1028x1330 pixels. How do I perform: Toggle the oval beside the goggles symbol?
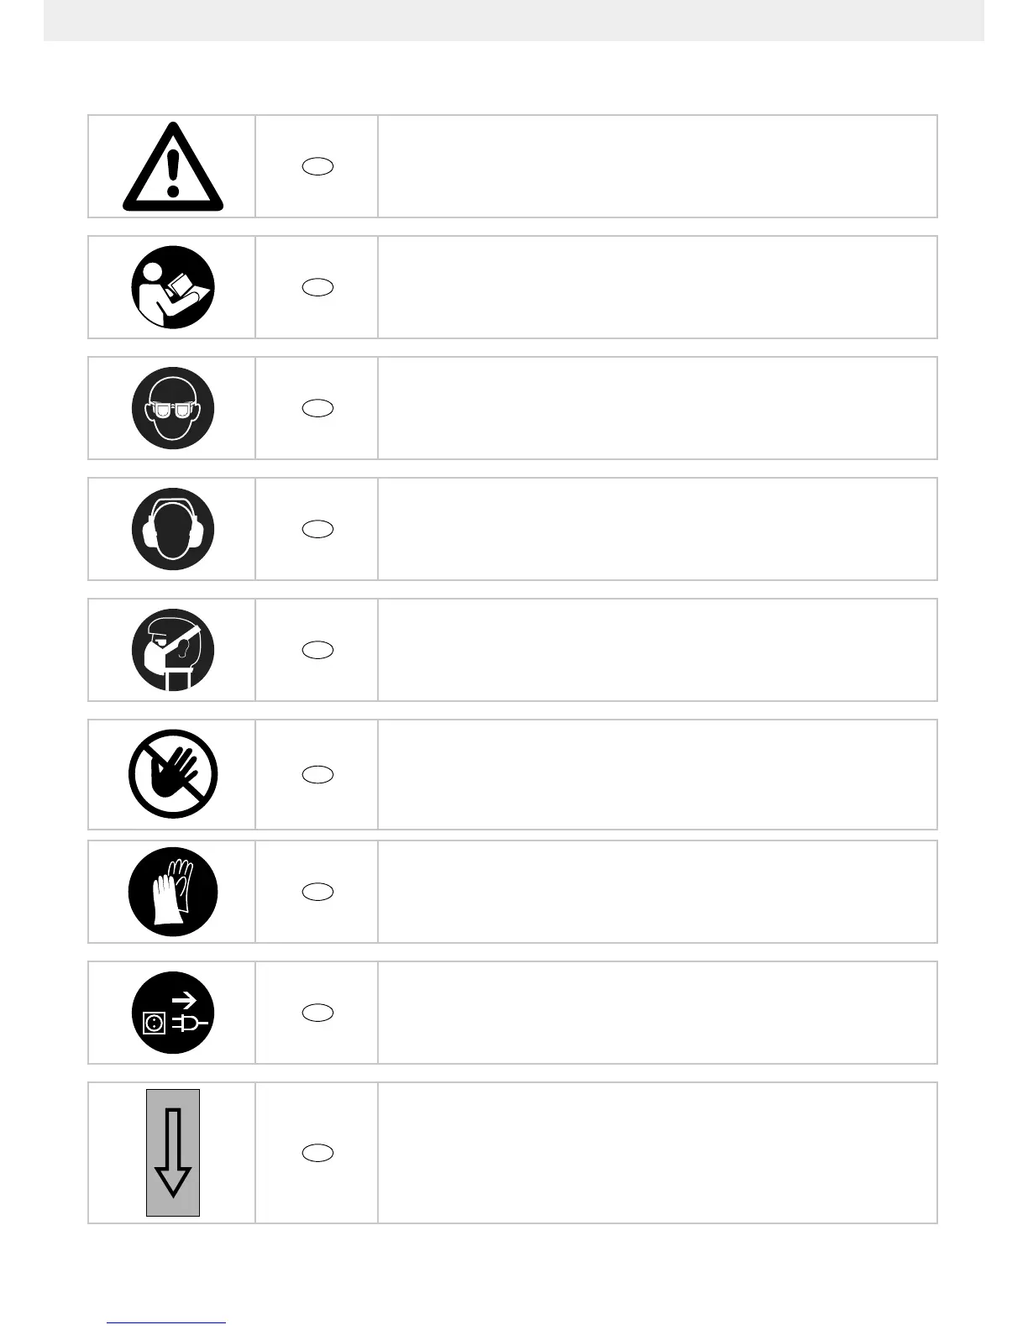click(317, 408)
